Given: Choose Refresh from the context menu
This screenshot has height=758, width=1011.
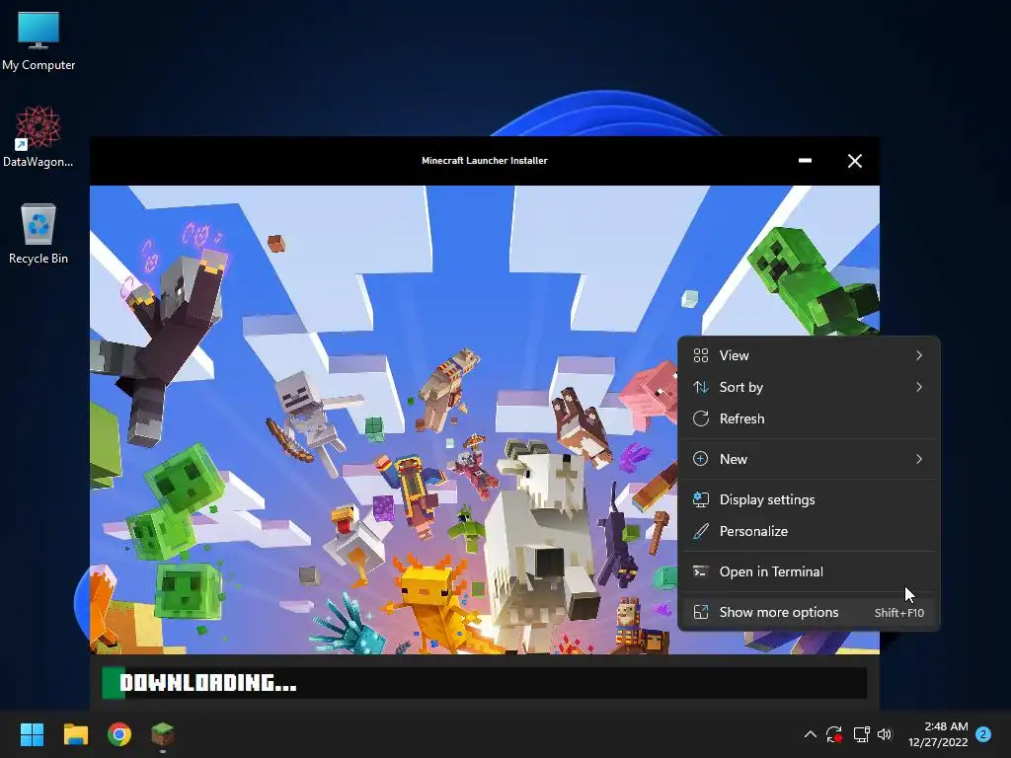Looking at the screenshot, I should pyautogui.click(x=810, y=418).
